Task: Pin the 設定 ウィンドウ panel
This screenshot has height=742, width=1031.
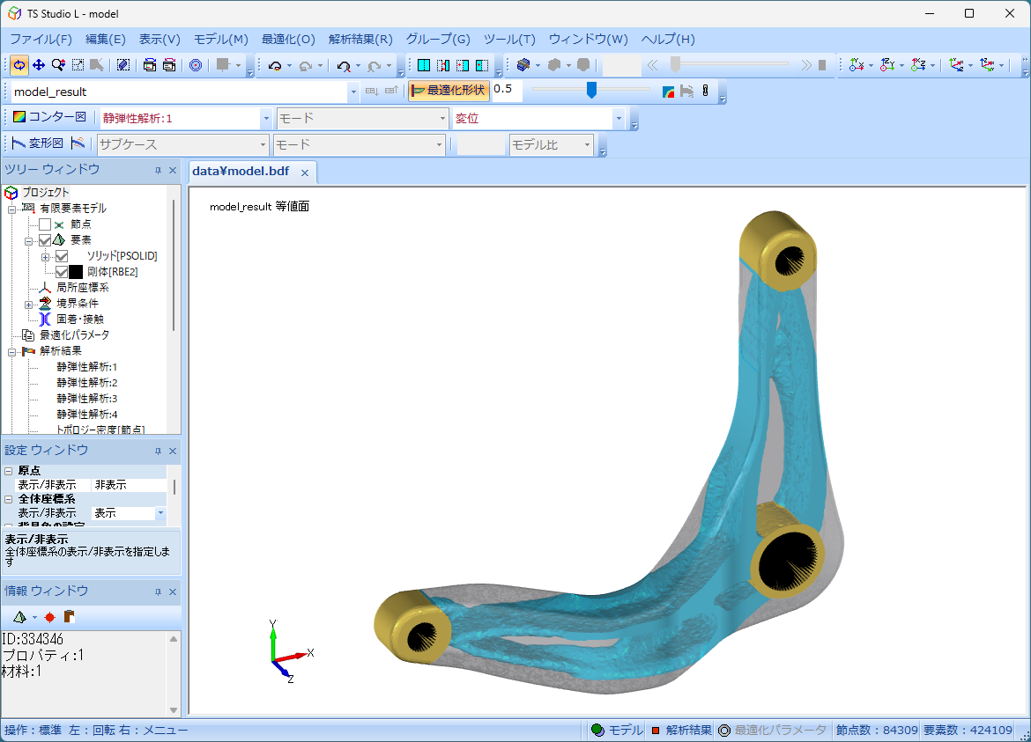Action: point(158,452)
